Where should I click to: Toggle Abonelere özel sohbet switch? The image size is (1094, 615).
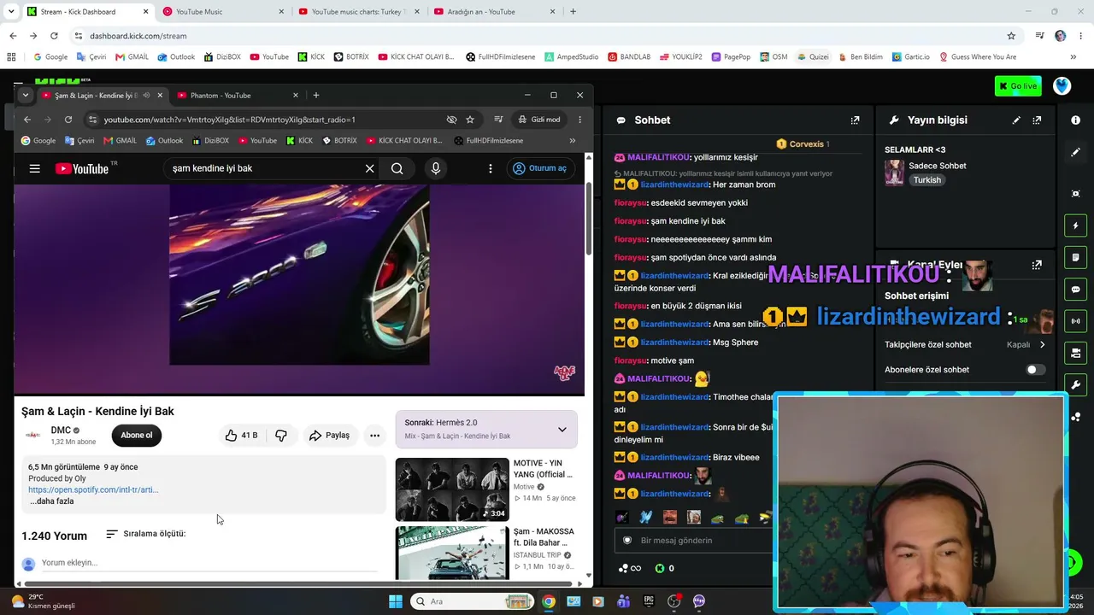point(1035,370)
